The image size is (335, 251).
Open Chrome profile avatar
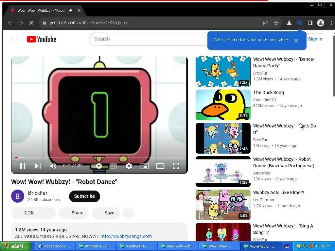(321, 23)
